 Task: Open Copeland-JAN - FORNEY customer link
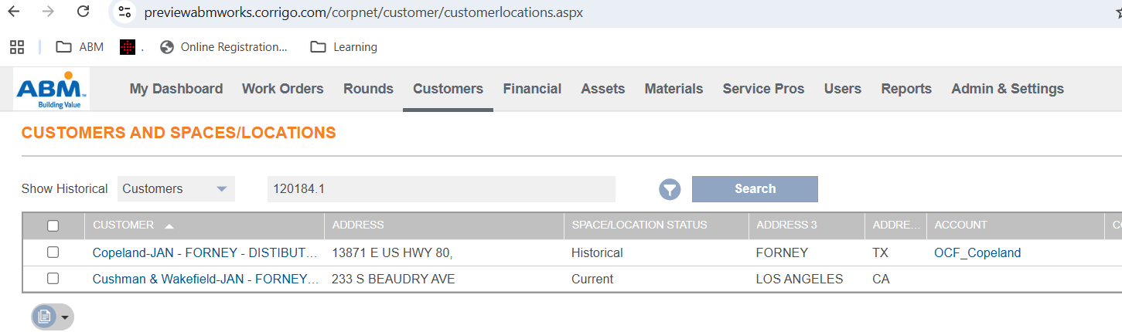coord(205,252)
